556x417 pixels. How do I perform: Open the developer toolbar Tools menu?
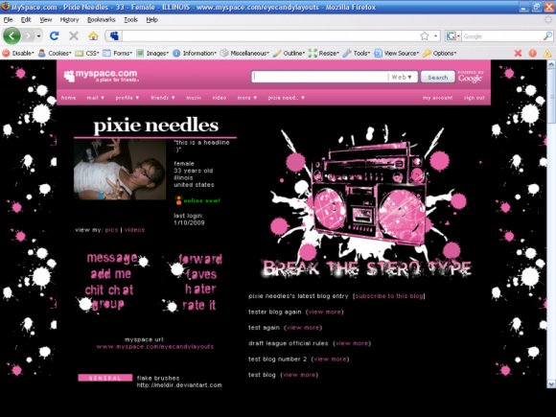point(357,53)
